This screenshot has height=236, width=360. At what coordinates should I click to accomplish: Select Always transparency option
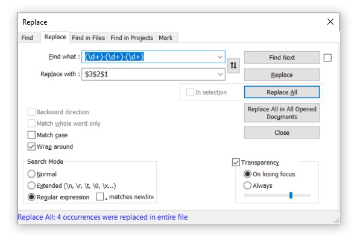tap(247, 185)
